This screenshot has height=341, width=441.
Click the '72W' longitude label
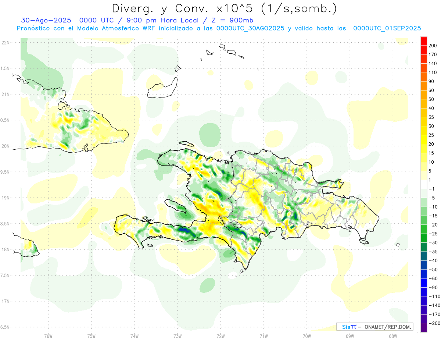click(x=220, y=335)
